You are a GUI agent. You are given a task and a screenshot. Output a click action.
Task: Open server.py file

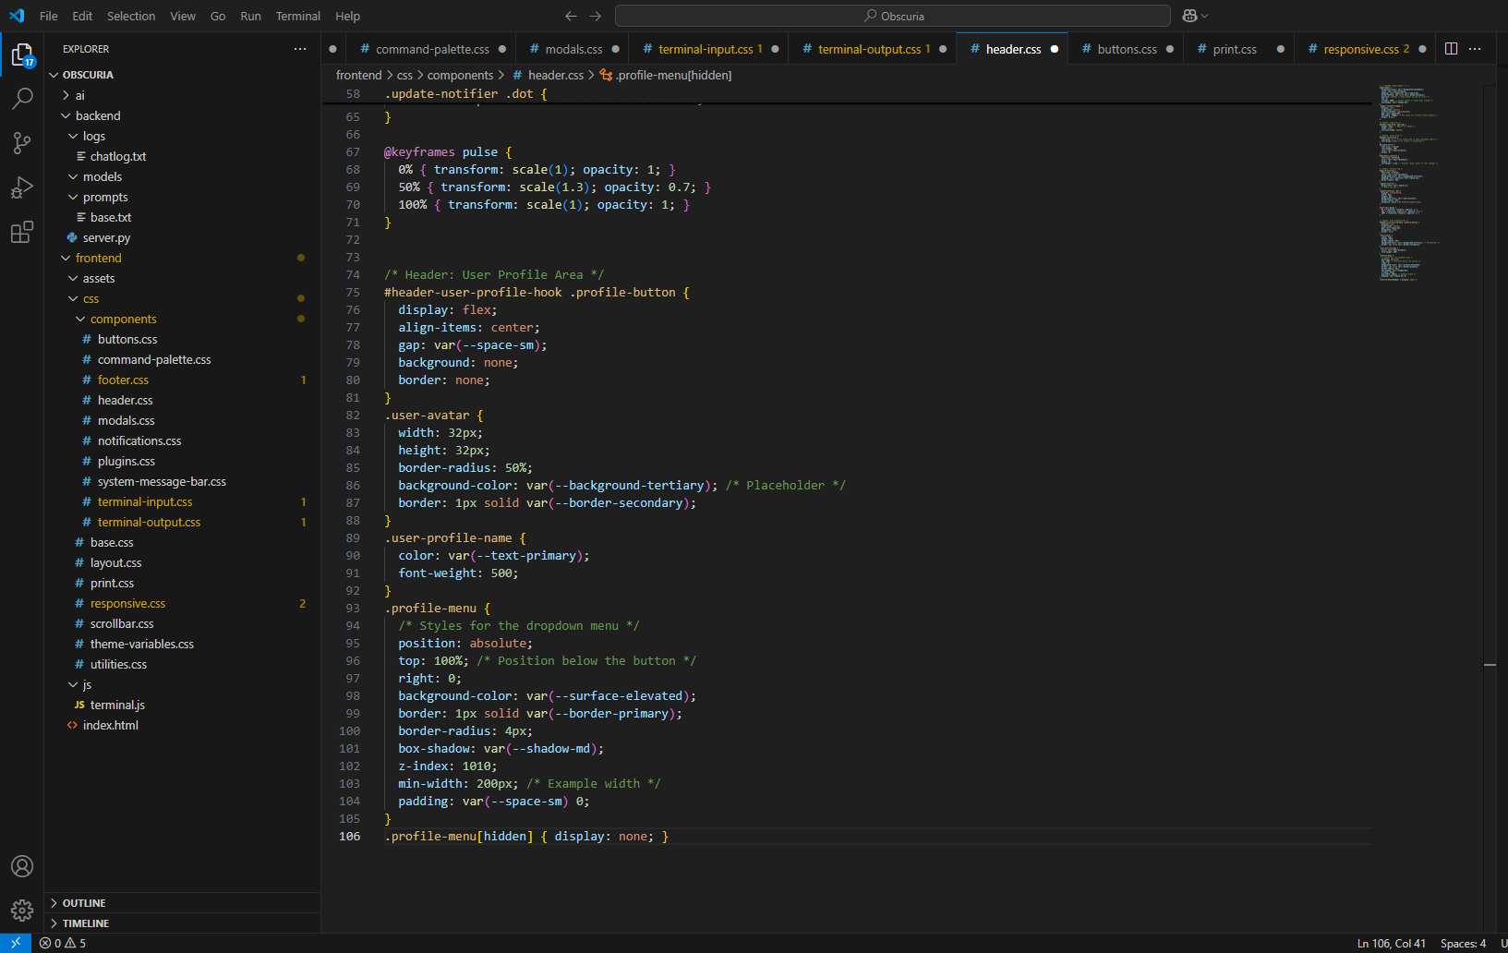182,237
